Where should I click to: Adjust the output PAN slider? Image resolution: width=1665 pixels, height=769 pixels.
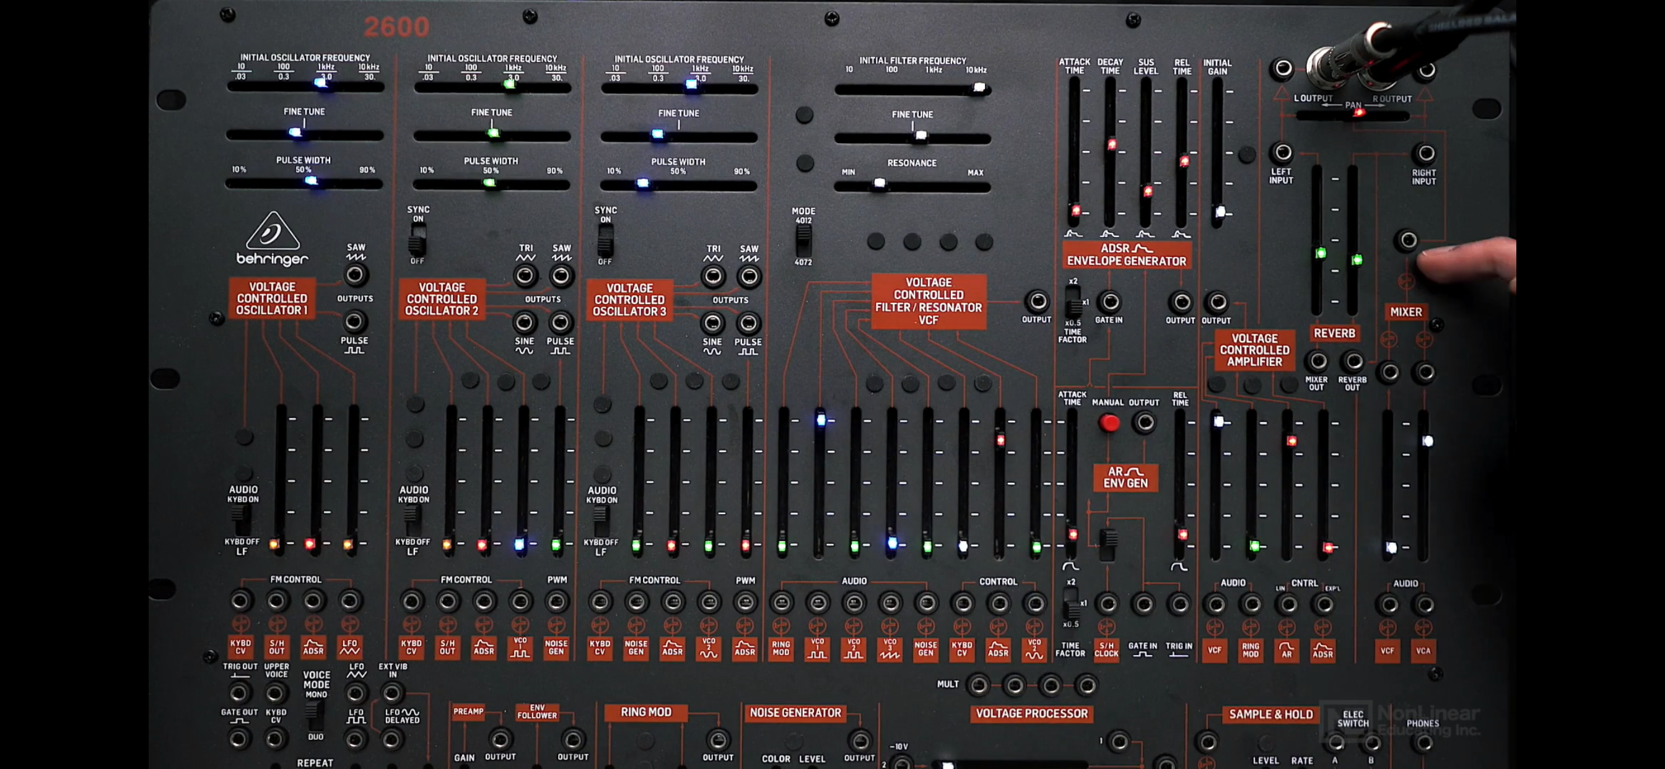tap(1353, 115)
